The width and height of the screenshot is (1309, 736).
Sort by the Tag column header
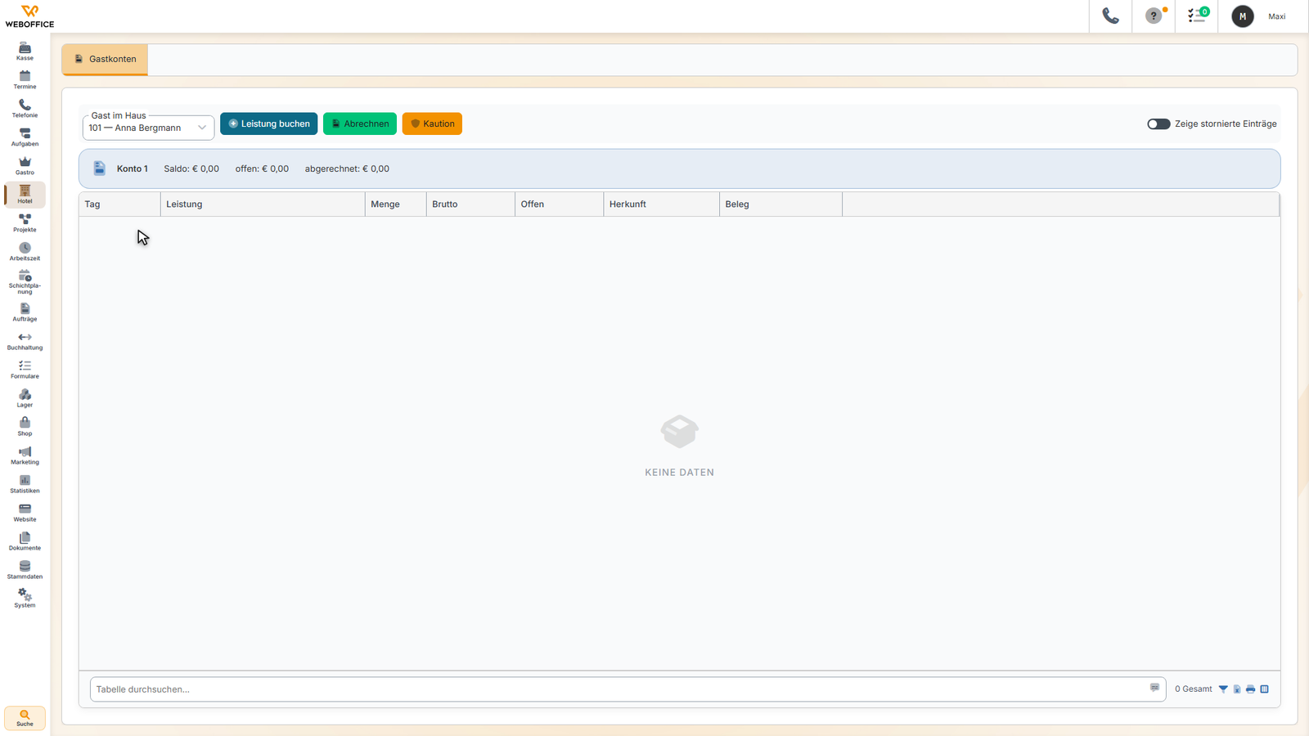click(x=119, y=204)
